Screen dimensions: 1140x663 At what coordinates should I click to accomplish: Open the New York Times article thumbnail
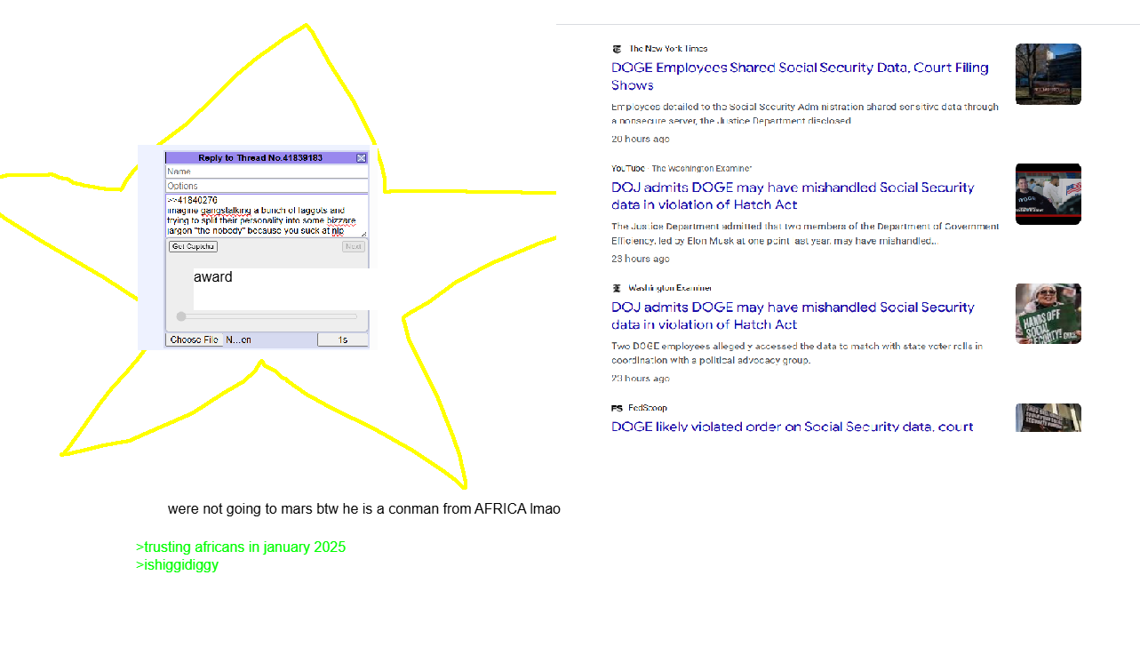[x=1048, y=74]
